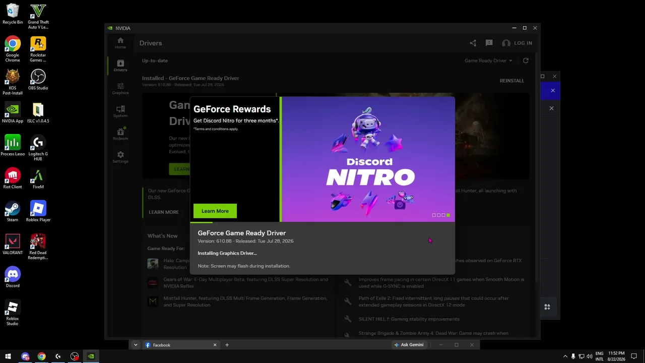This screenshot has height=363, width=645.
Task: Open a new browser tab
Action: coord(227,345)
